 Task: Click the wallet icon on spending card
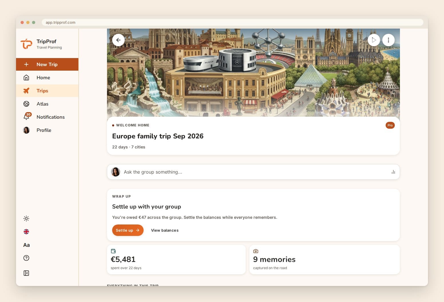113,251
